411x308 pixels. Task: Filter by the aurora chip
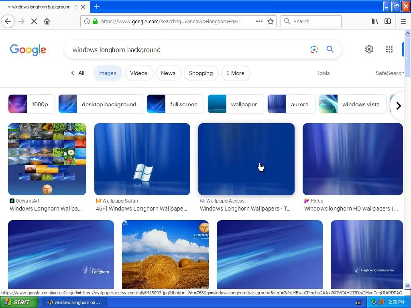(x=291, y=104)
